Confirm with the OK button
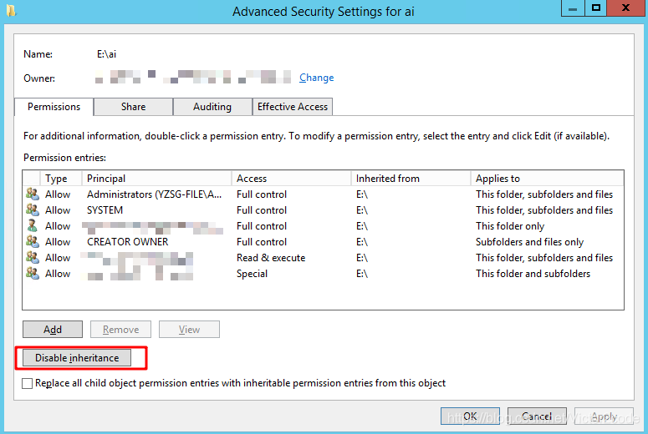 pos(470,416)
